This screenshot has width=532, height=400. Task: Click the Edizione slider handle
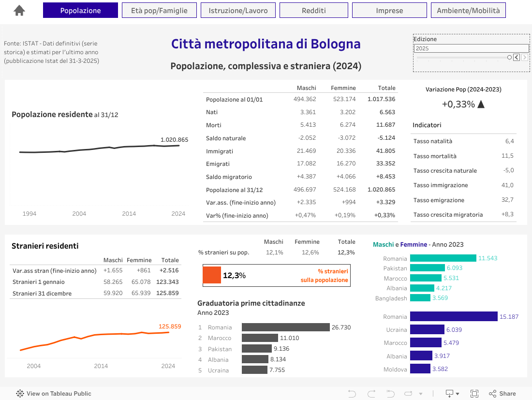(509, 58)
